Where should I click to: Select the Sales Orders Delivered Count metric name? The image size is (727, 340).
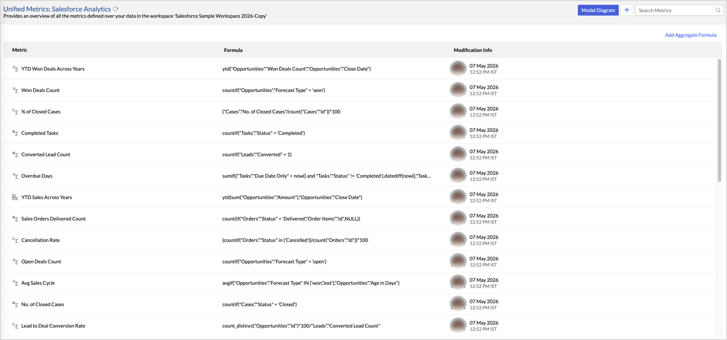coord(53,219)
